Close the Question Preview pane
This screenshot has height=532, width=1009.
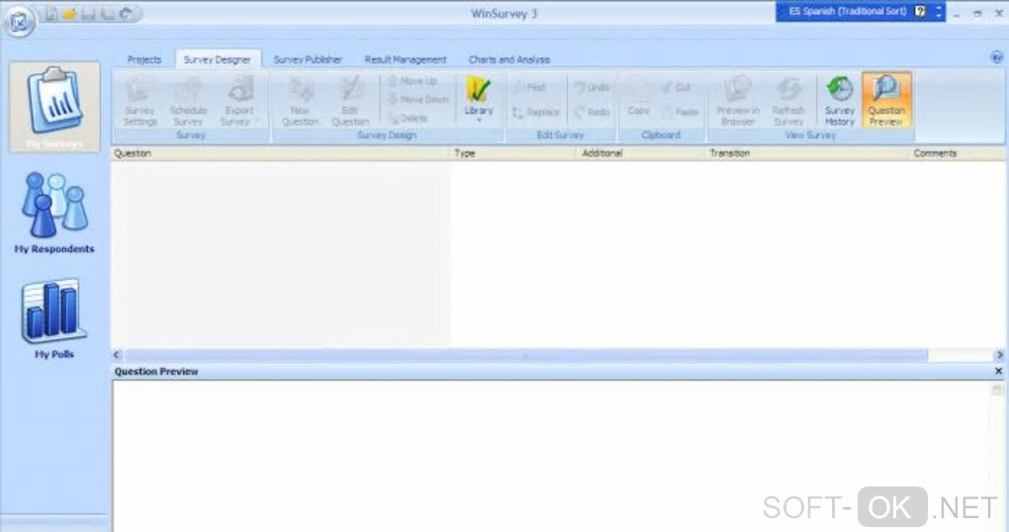(999, 371)
